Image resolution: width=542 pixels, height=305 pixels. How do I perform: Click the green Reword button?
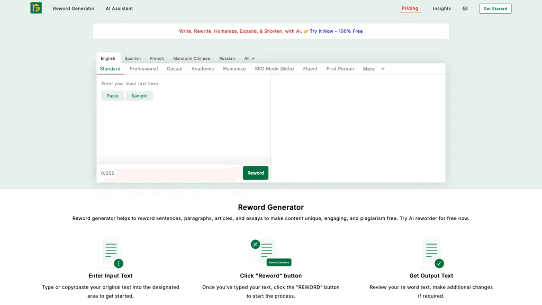(x=256, y=173)
